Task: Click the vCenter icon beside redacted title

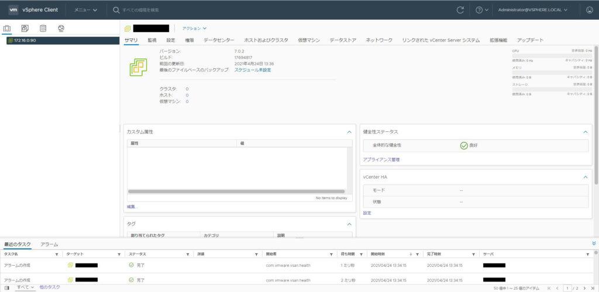Action: (x=128, y=28)
